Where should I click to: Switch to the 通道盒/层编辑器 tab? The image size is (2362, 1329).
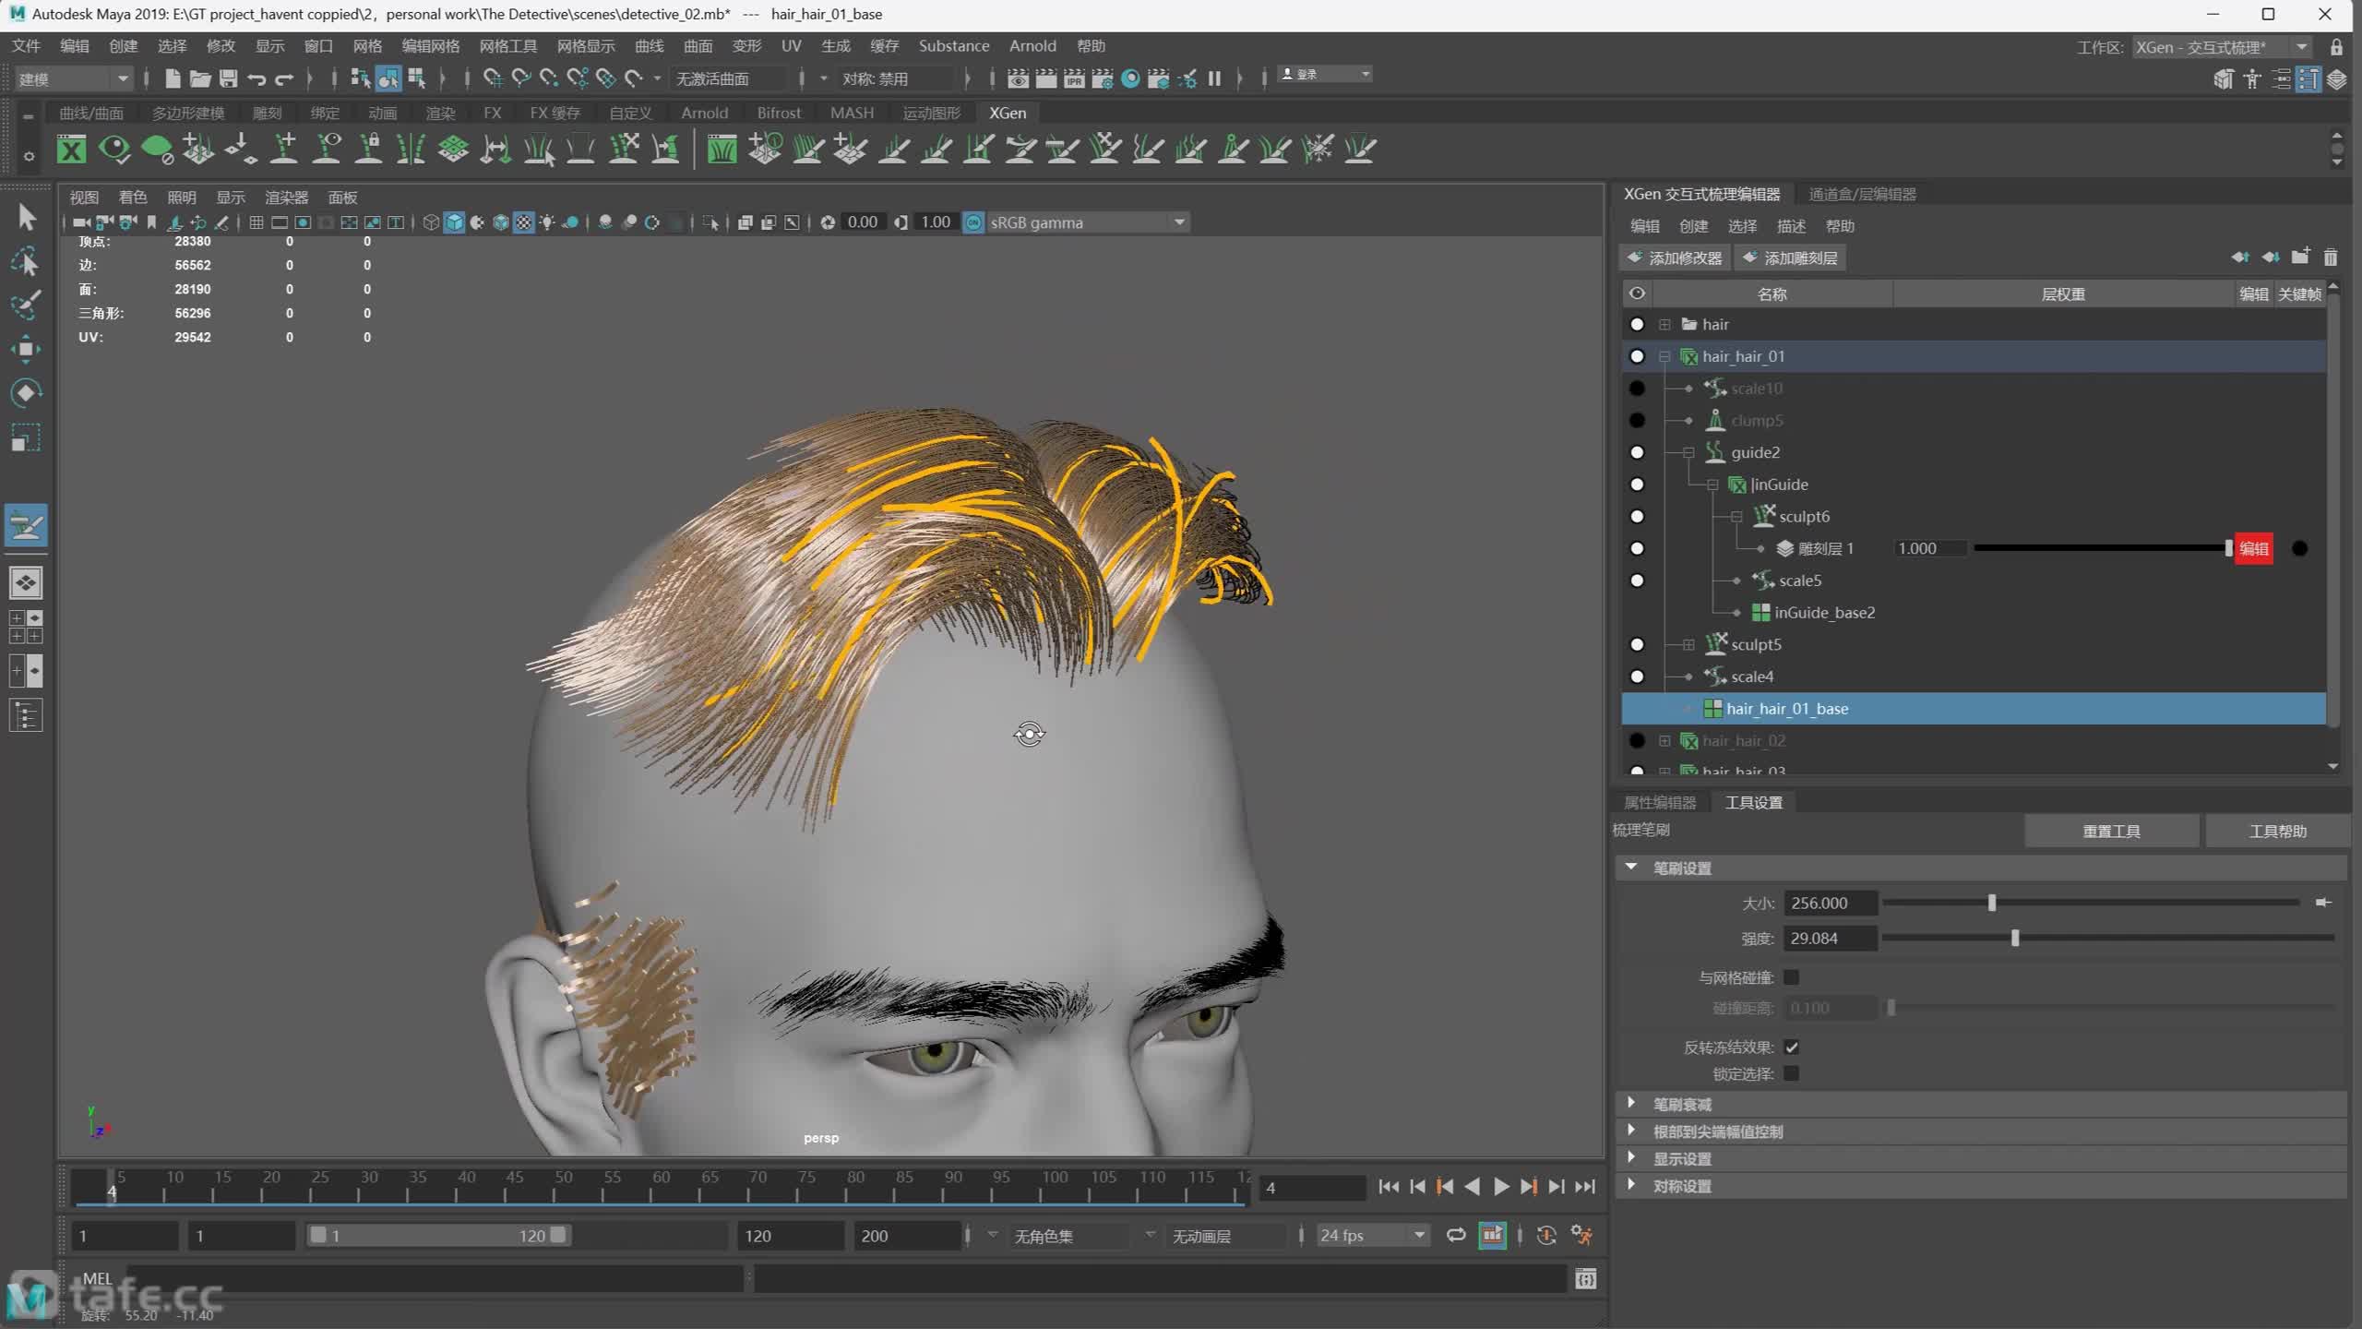coord(1863,194)
